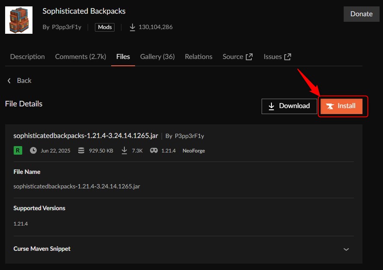Click the green R release badge
This screenshot has height=270, width=383.
tap(18, 150)
